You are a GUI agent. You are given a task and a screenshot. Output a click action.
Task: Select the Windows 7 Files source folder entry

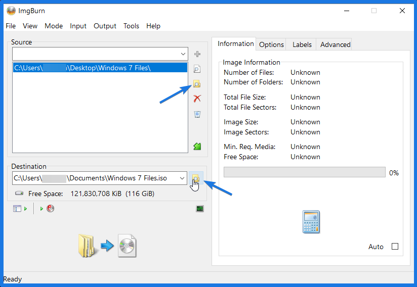tap(100, 68)
